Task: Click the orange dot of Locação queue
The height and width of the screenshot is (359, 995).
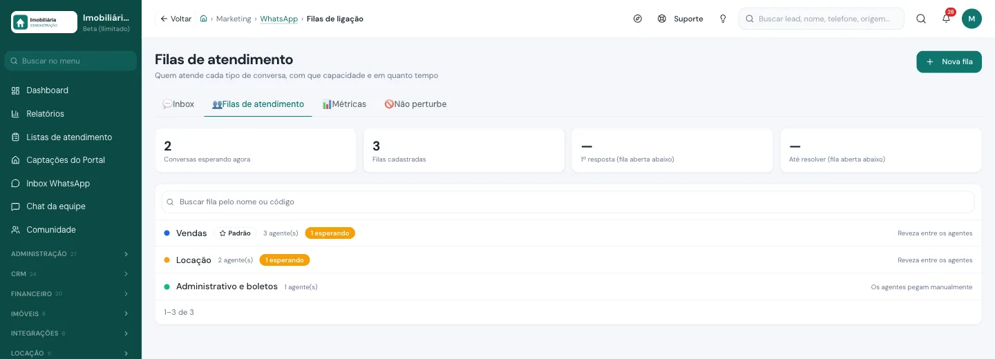Action: tap(167, 260)
